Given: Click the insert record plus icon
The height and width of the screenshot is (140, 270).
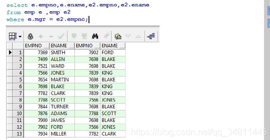Looking at the screenshot, I should tap(41, 36).
